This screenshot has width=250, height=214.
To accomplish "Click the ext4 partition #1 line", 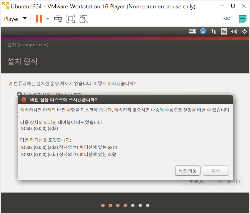I will pos(69,147).
